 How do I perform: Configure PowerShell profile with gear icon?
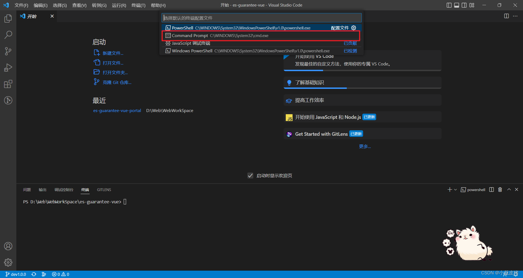(x=354, y=28)
